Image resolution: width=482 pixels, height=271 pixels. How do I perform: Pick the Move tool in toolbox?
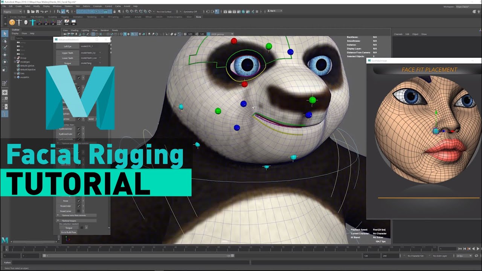pos(5,55)
